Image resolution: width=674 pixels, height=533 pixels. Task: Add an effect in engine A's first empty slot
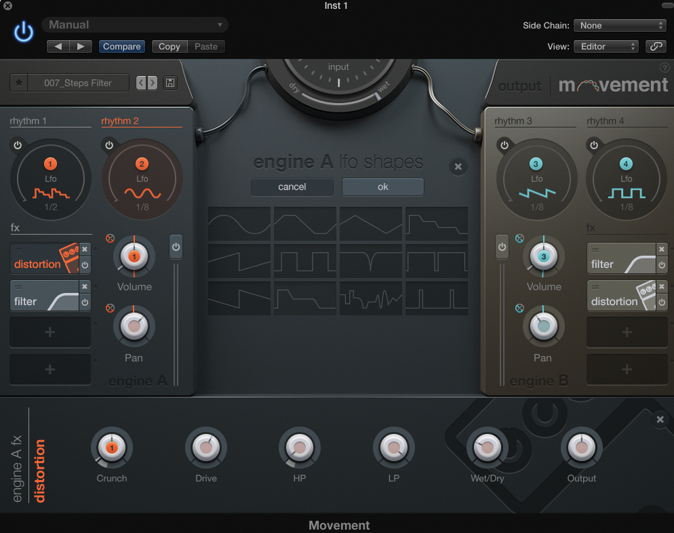click(x=50, y=332)
